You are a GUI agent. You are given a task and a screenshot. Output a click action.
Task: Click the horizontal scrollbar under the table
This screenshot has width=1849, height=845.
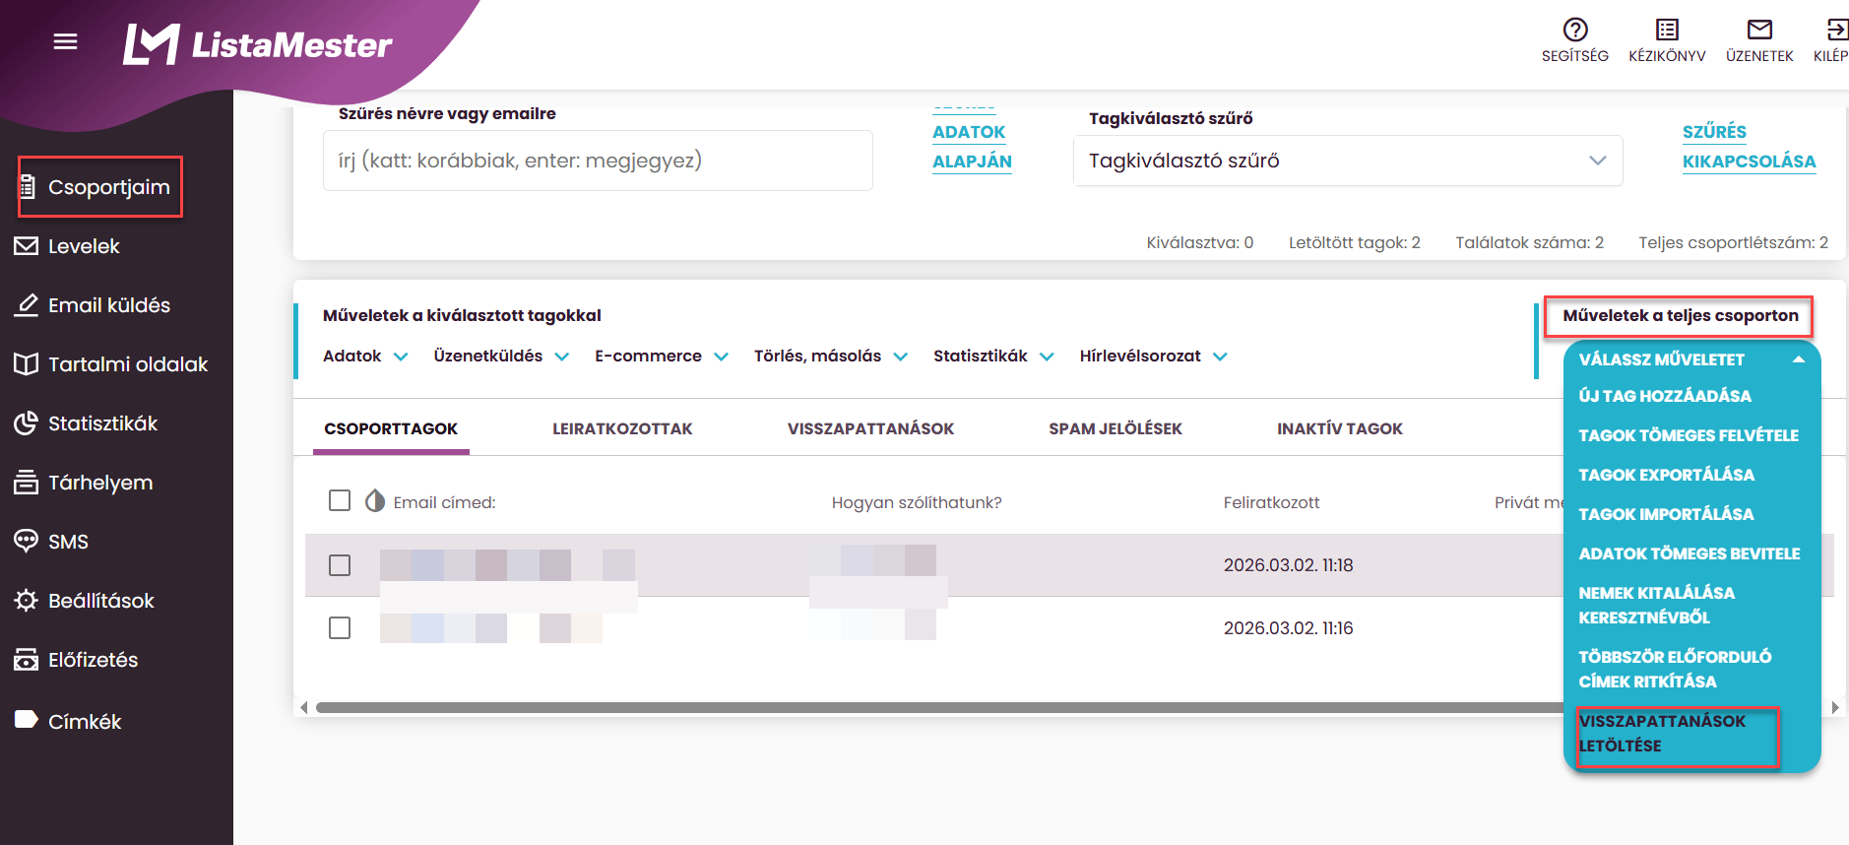[939, 707]
